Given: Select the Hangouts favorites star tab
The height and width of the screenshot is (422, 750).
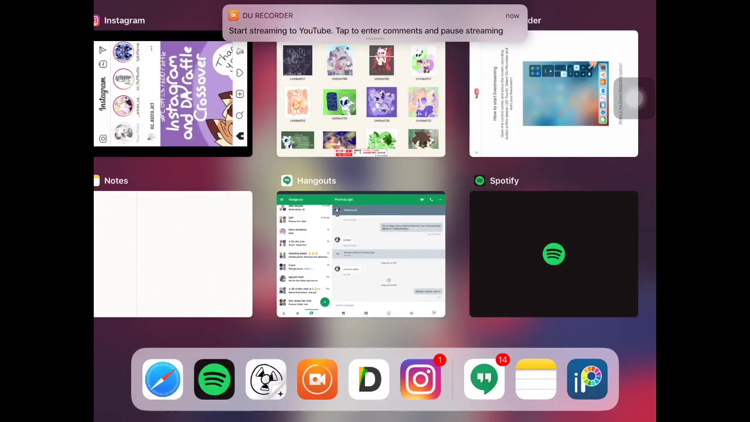Looking at the screenshot, I should 297,313.
